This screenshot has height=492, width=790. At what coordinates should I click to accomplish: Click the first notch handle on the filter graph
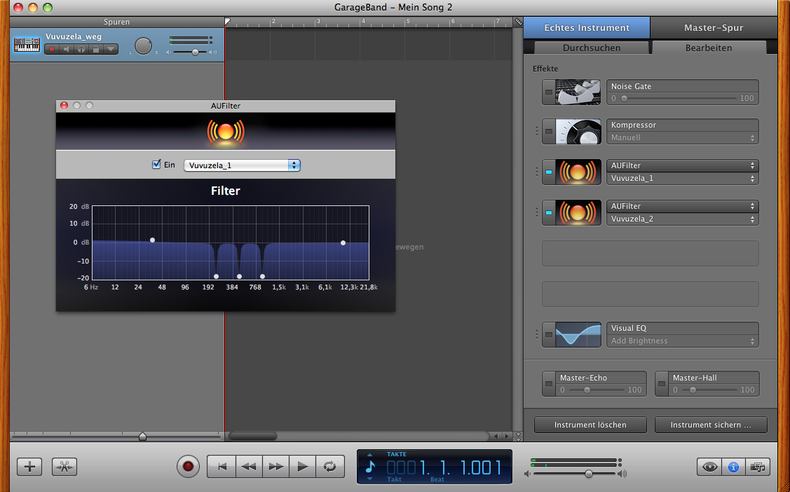pyautogui.click(x=216, y=276)
